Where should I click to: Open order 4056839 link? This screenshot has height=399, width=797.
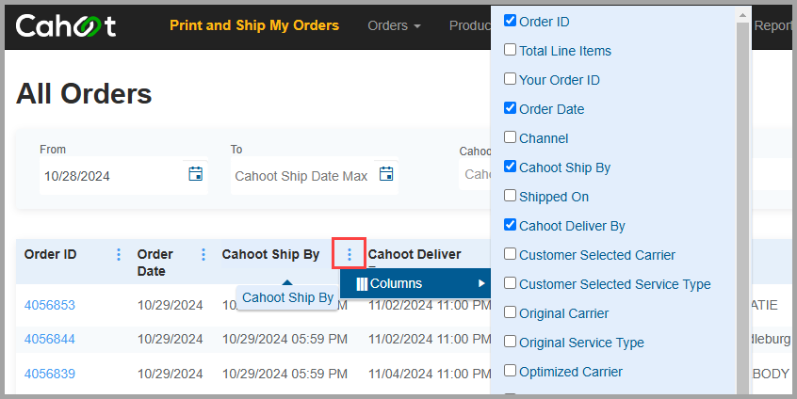50,374
